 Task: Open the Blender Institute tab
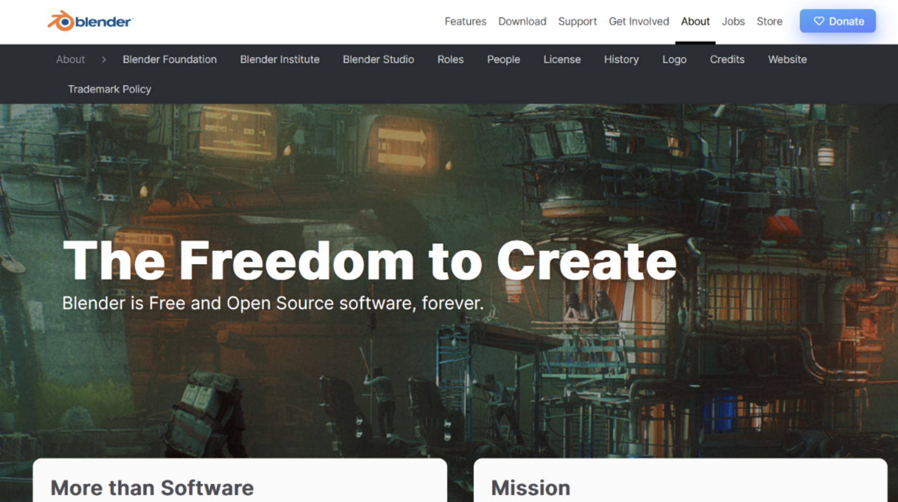280,59
